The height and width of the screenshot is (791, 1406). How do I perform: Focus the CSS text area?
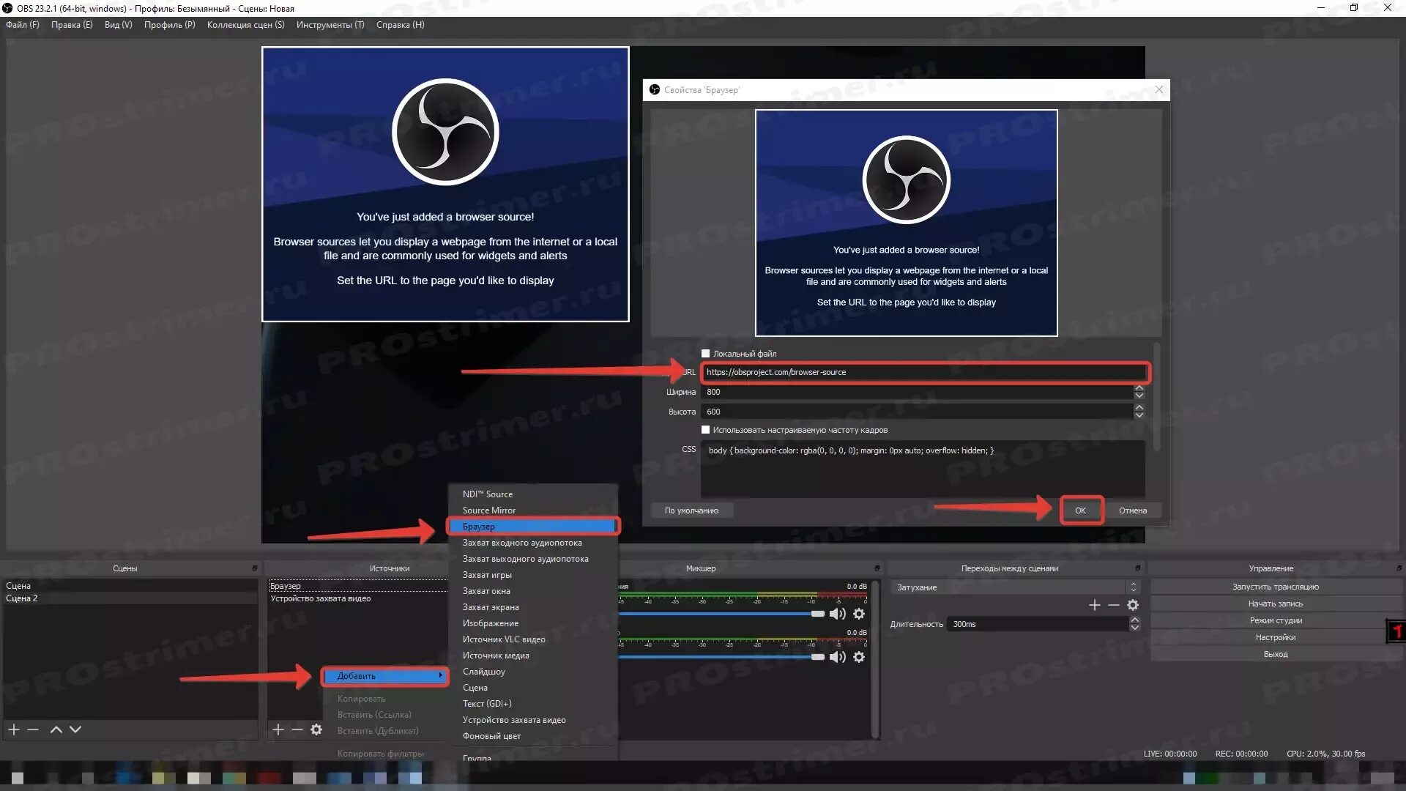pos(923,469)
